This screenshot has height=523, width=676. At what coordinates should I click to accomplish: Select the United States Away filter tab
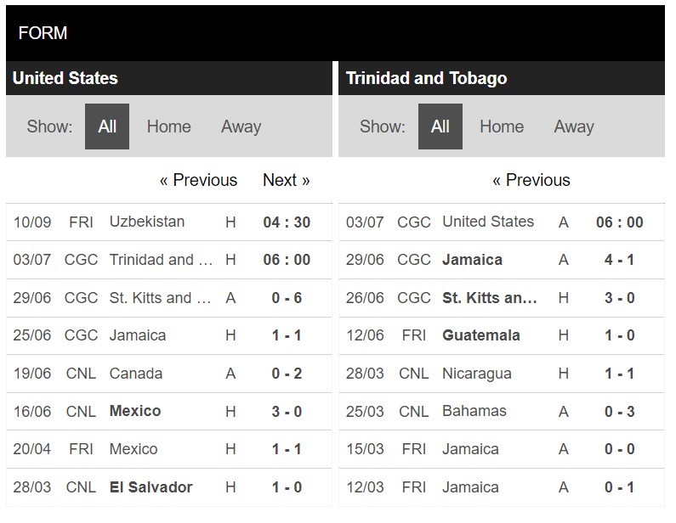point(241,127)
